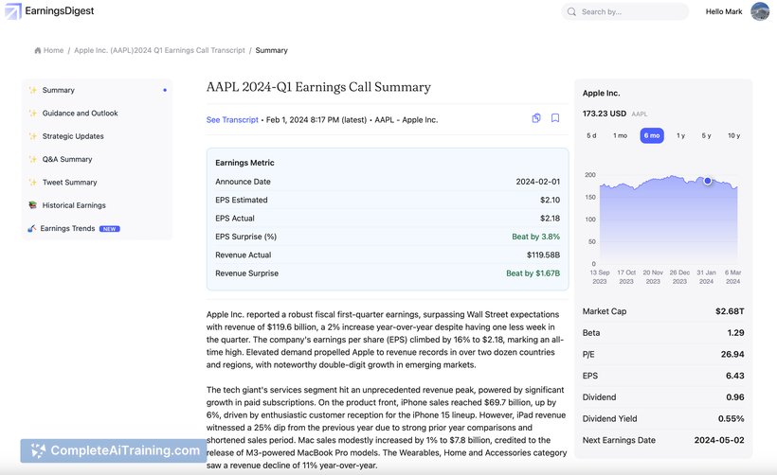777x475 pixels.
Task: Click P/E value 26.94
Action: pos(732,354)
